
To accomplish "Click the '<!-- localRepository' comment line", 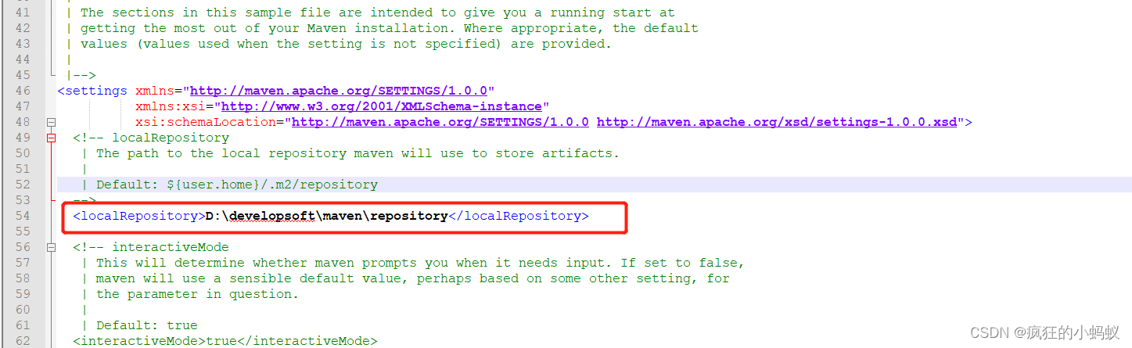I will pyautogui.click(x=151, y=138).
